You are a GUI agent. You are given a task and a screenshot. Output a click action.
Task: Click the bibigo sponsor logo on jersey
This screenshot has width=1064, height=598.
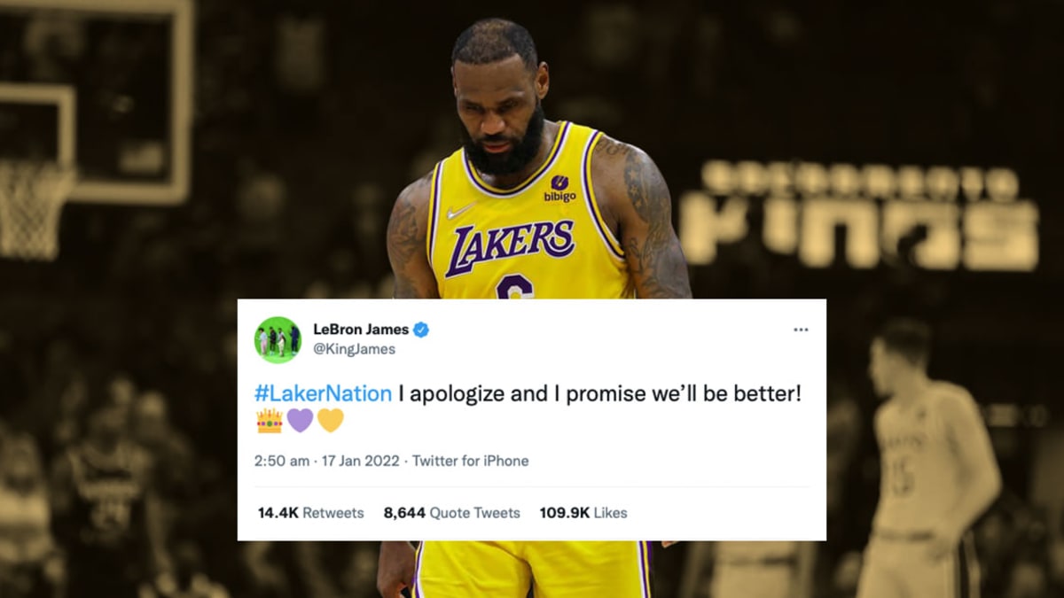pyautogui.click(x=560, y=188)
